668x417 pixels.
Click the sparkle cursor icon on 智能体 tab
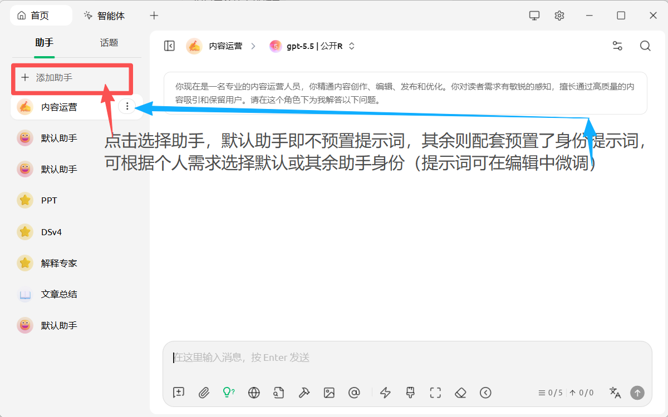88,16
